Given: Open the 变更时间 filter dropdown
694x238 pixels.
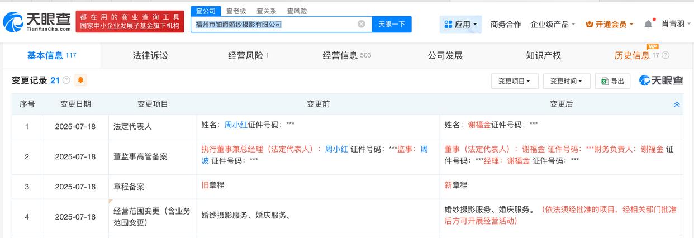Looking at the screenshot, I should (566, 81).
